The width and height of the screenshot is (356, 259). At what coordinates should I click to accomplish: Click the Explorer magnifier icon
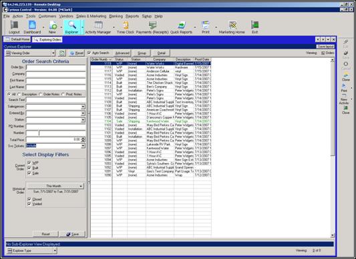tap(72, 25)
